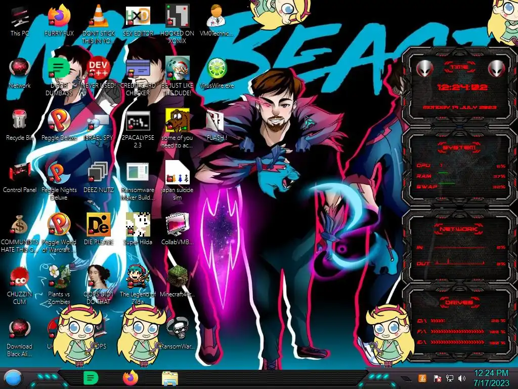Open the OOPS DID I DO THAT portrait icon
The image size is (518, 389).
tap(99, 285)
